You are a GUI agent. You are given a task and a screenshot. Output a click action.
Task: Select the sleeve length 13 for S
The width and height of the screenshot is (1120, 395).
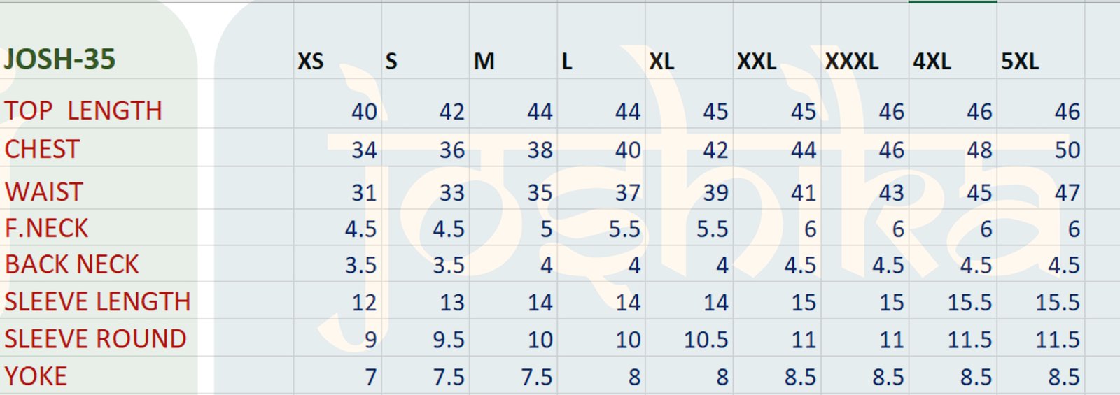point(451,302)
